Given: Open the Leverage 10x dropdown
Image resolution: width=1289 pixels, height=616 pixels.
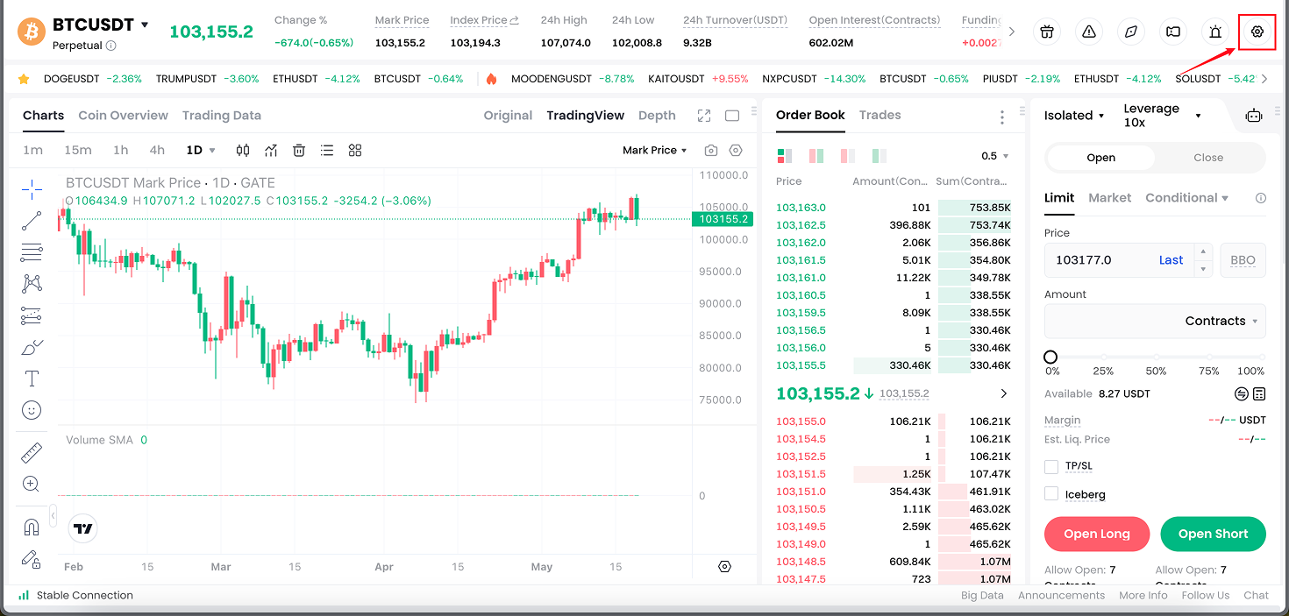Looking at the screenshot, I should (x=1161, y=116).
